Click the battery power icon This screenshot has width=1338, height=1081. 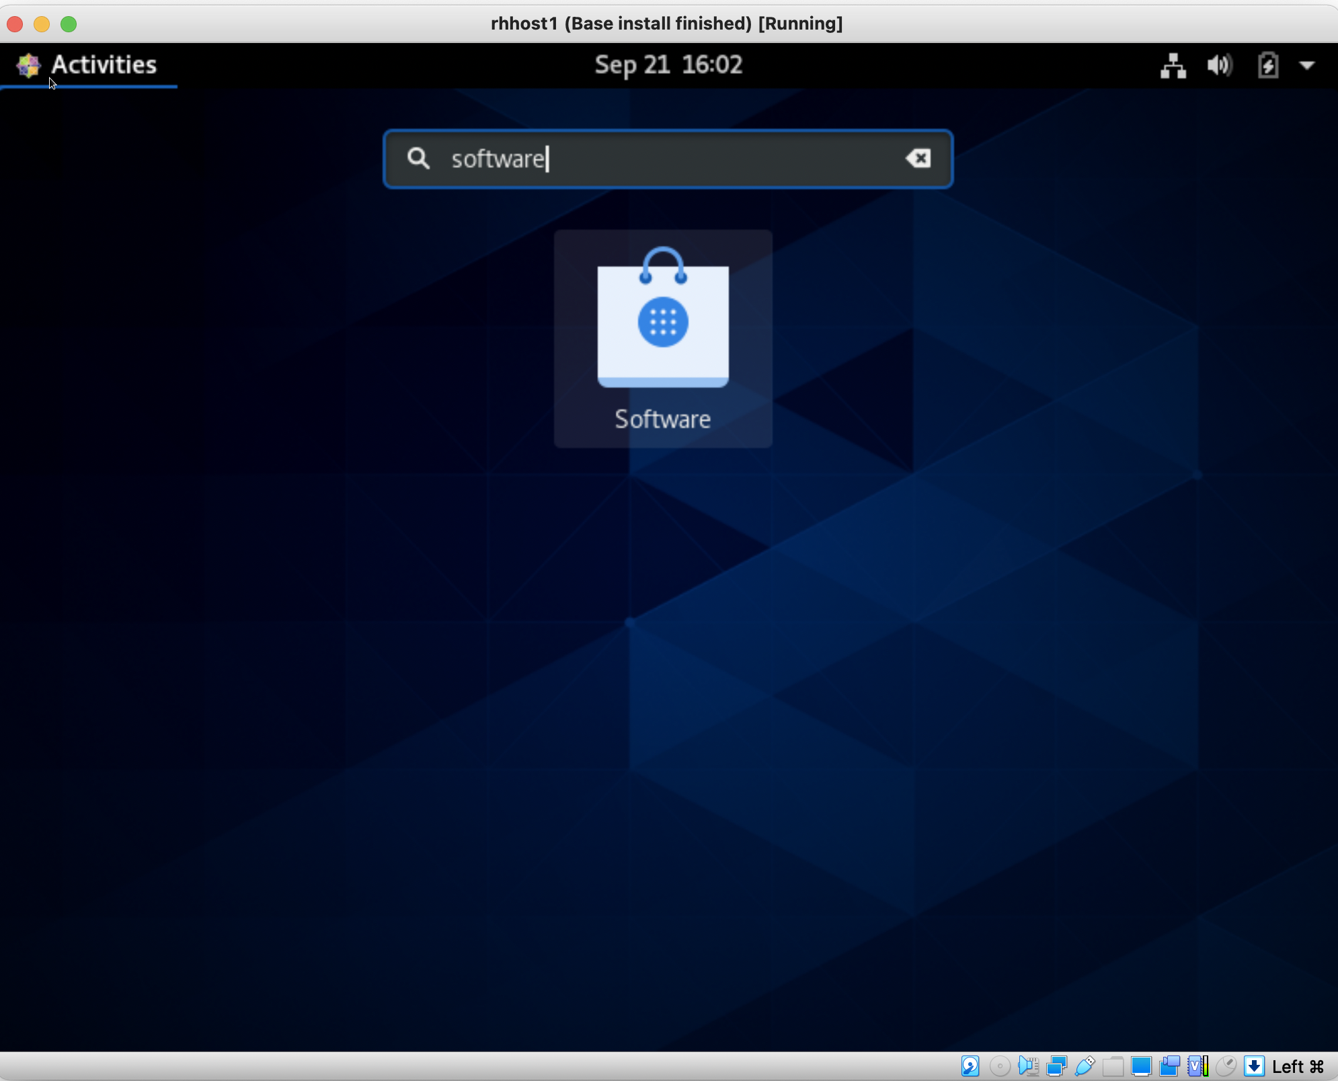1267,65
